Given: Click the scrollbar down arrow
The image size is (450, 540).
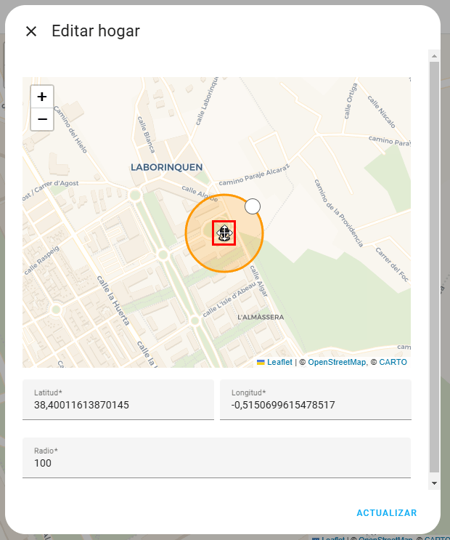Looking at the screenshot, I should click(x=434, y=483).
